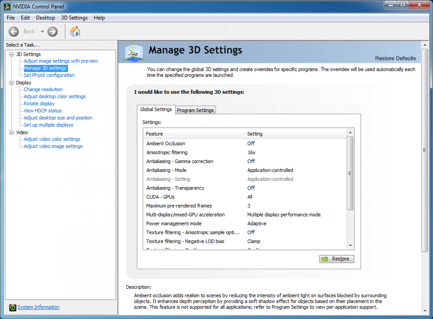Open Adjust video color settings
Image resolution: width=433 pixels, height=319 pixels.
pyautogui.click(x=52, y=139)
